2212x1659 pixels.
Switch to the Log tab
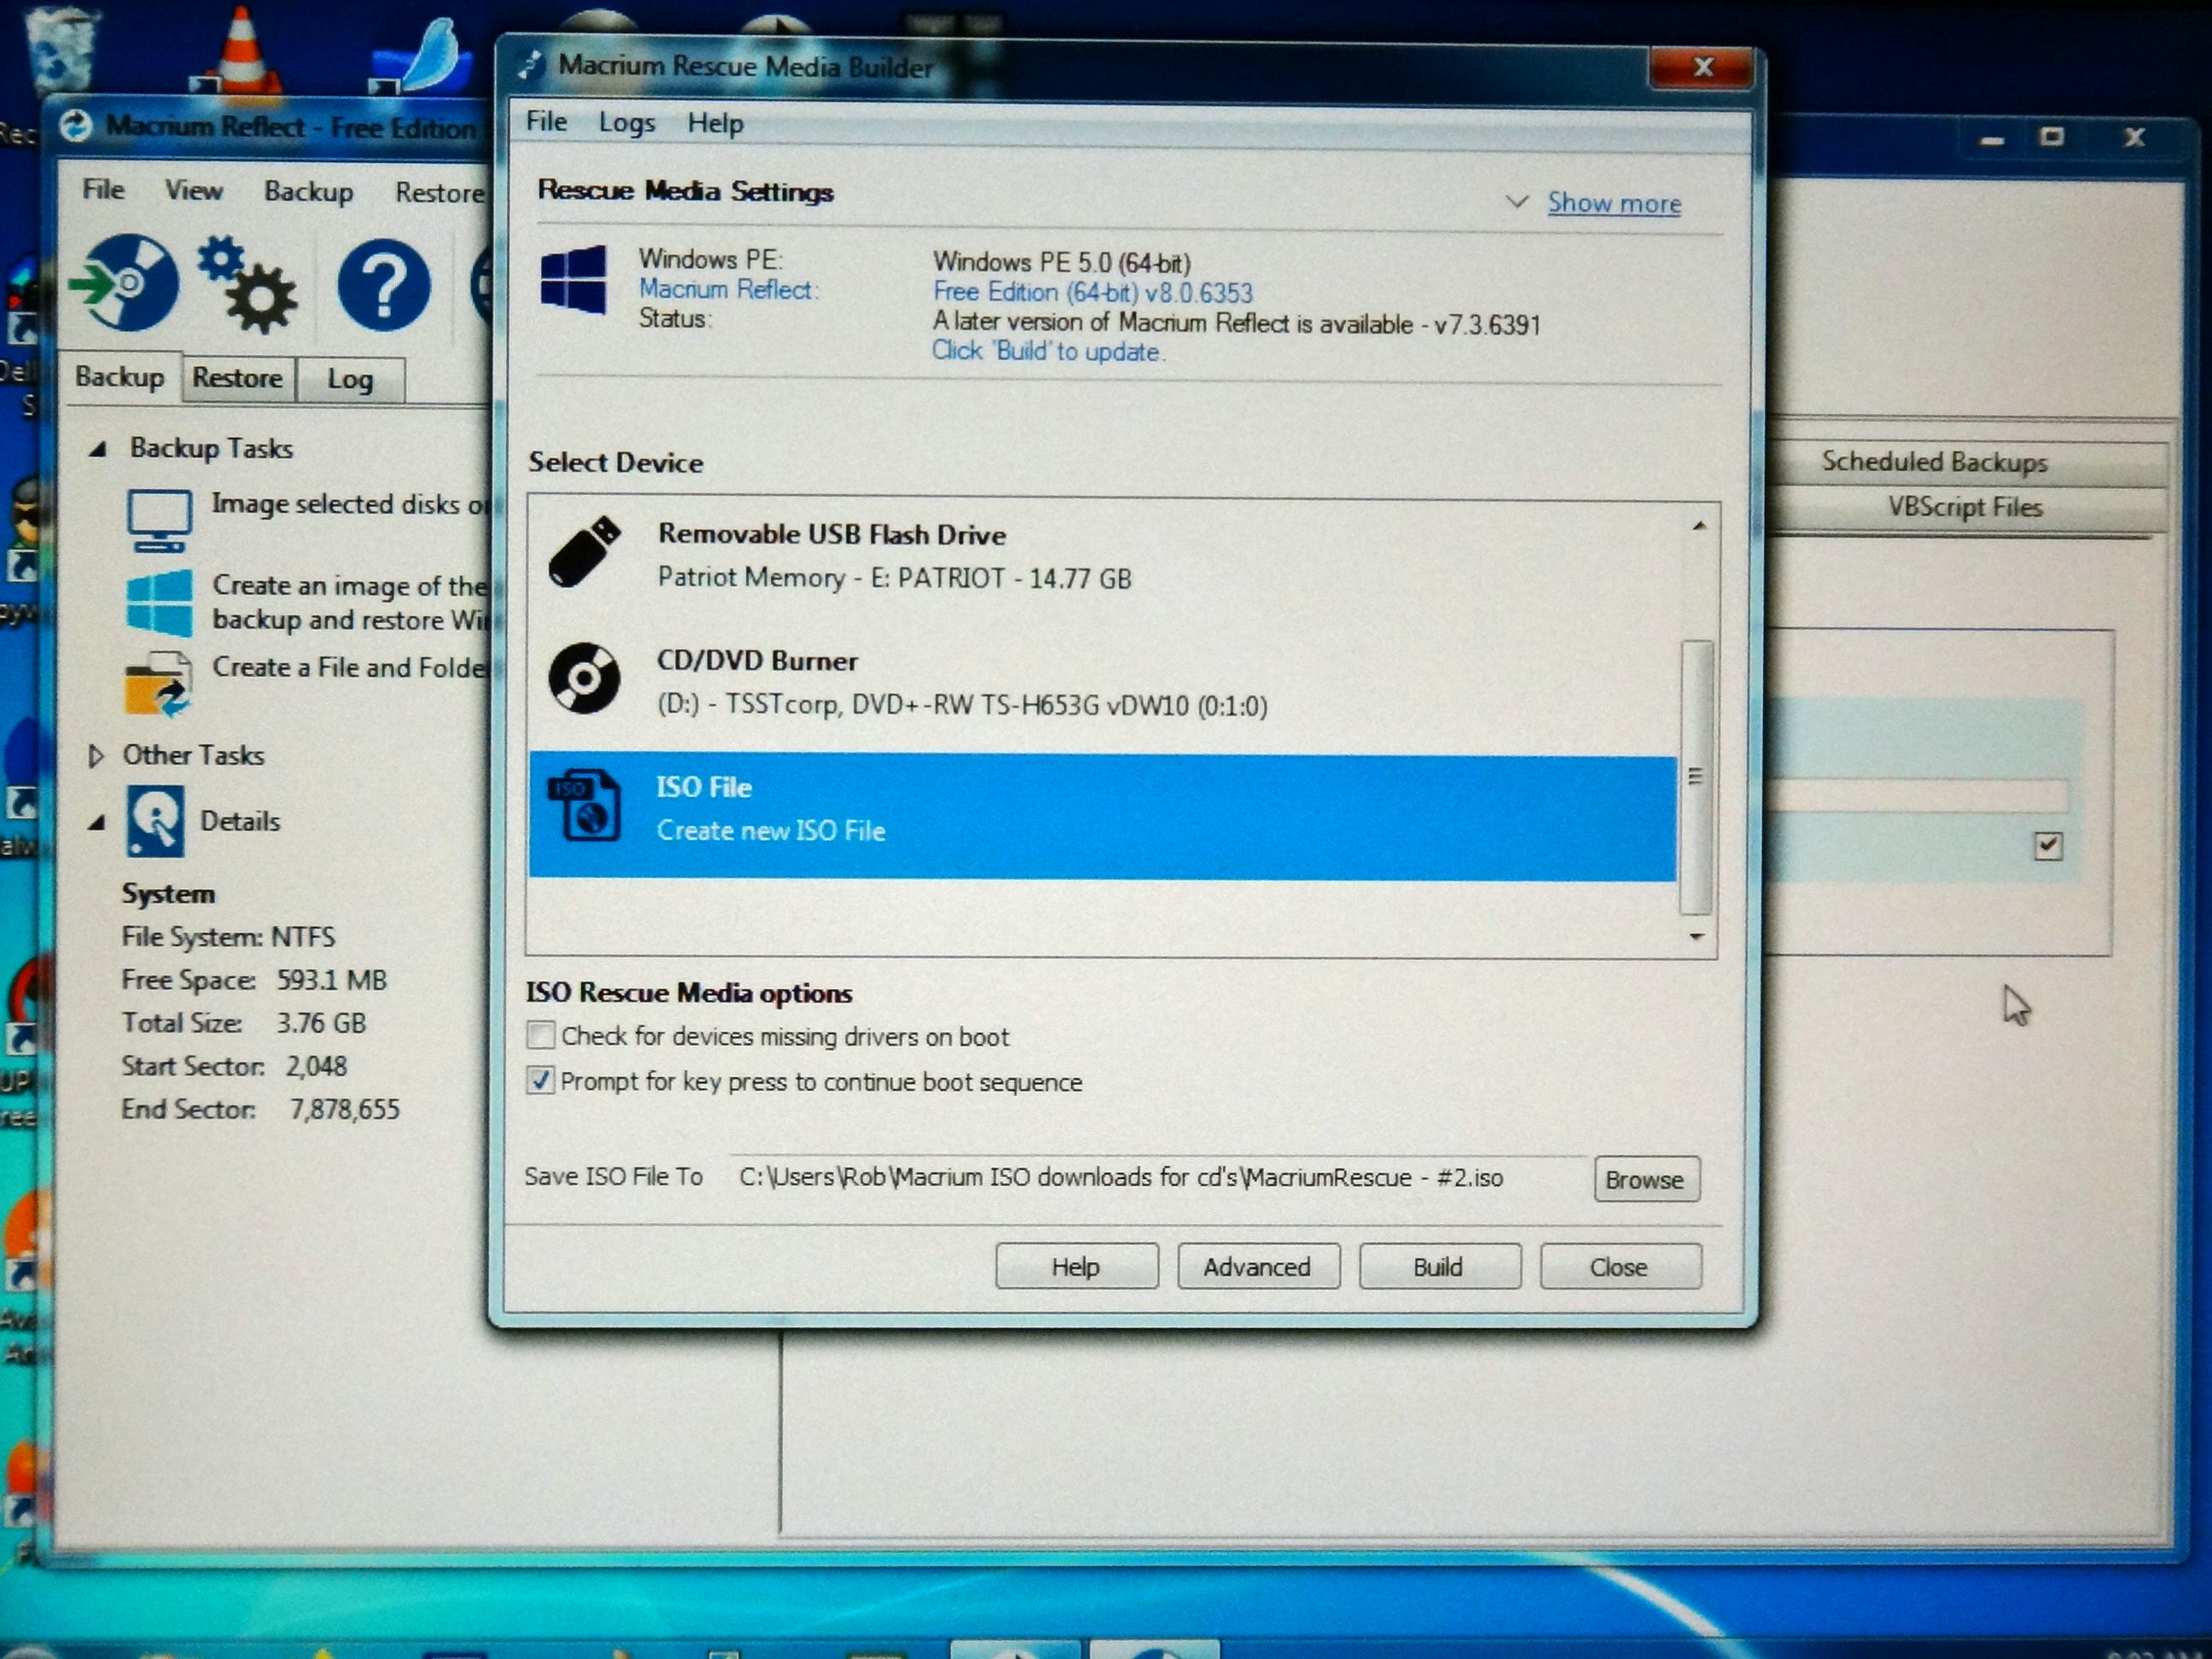[x=351, y=380]
